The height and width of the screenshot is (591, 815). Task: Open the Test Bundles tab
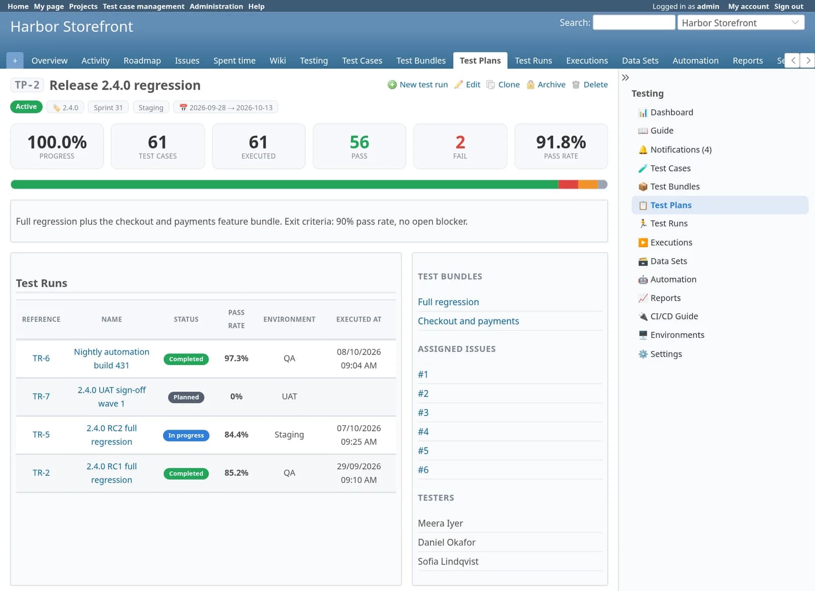tap(421, 61)
